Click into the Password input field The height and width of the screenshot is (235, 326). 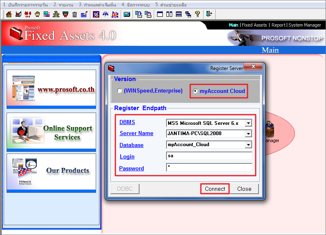209,167
